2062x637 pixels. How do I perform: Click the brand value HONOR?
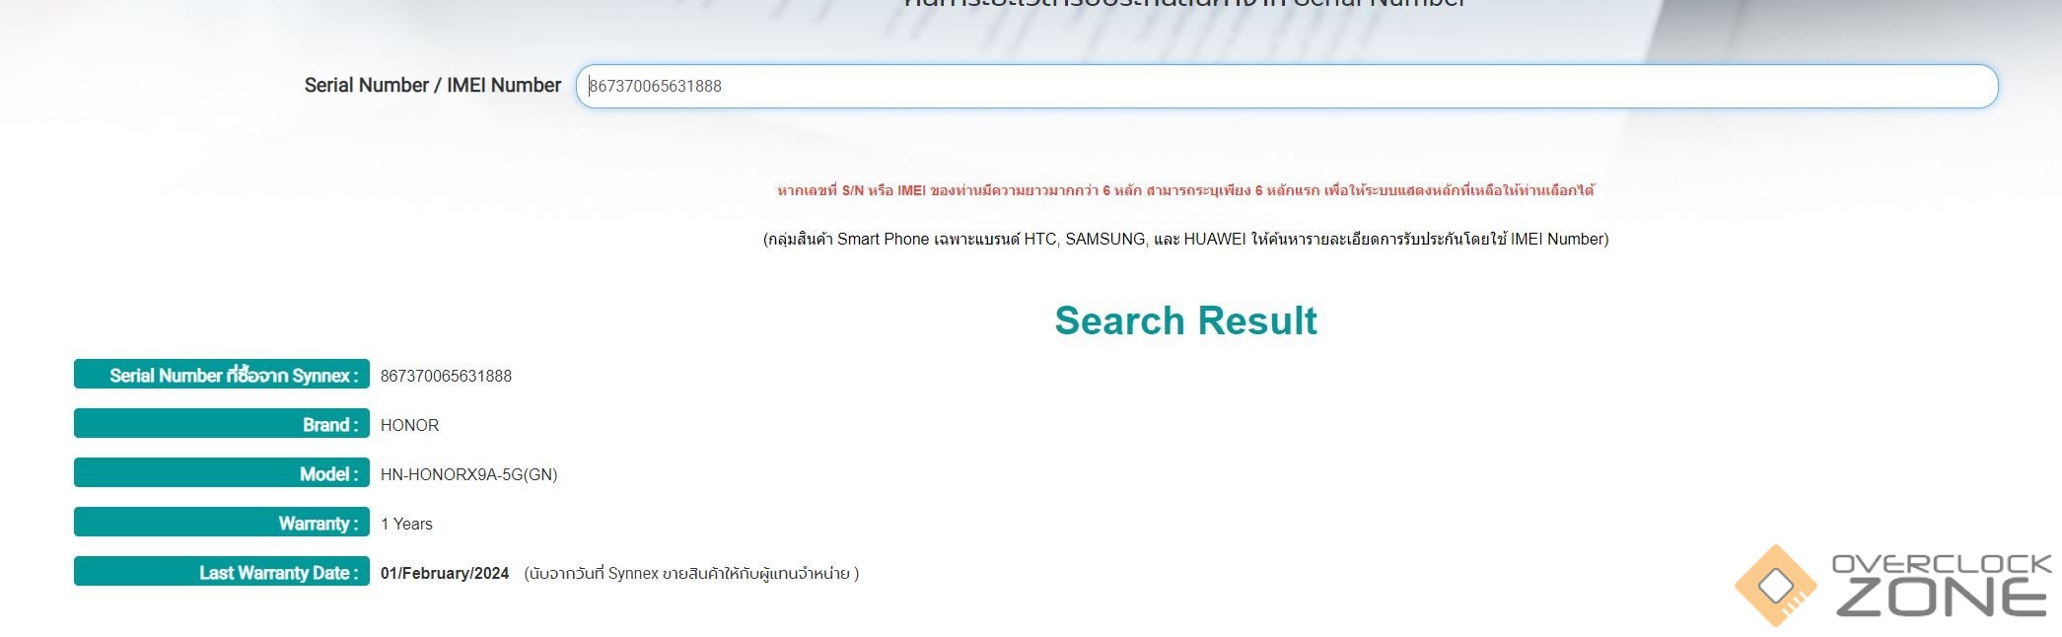(409, 425)
